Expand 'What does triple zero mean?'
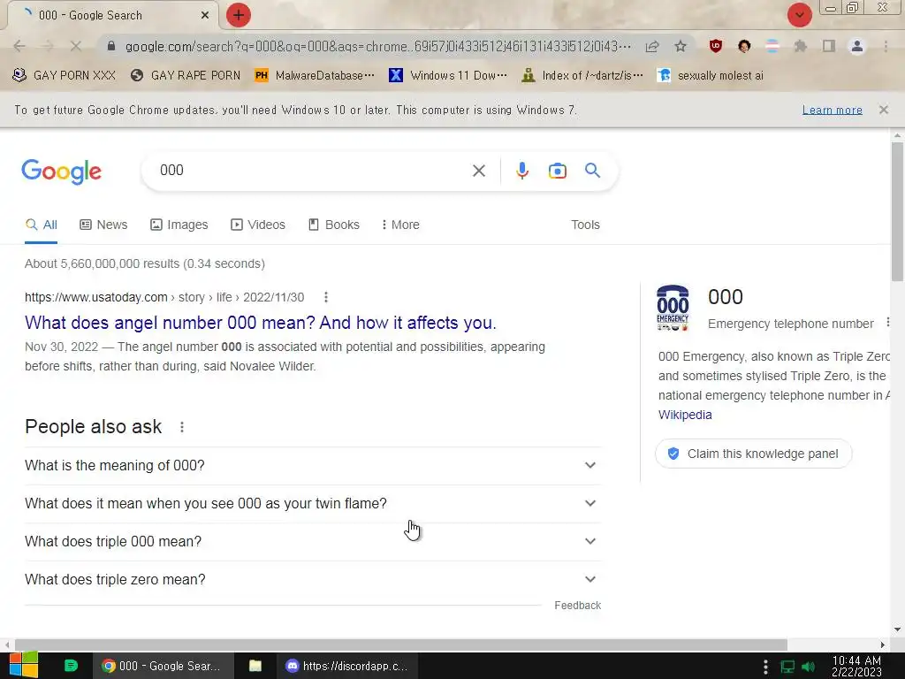 click(x=313, y=580)
